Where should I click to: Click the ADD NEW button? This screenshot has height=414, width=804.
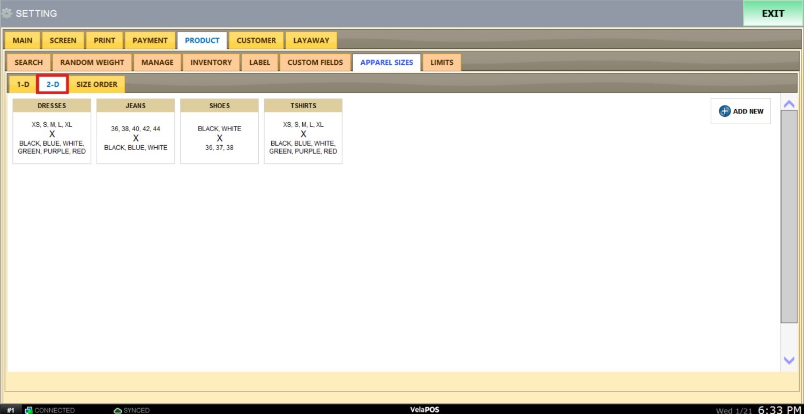pos(741,111)
